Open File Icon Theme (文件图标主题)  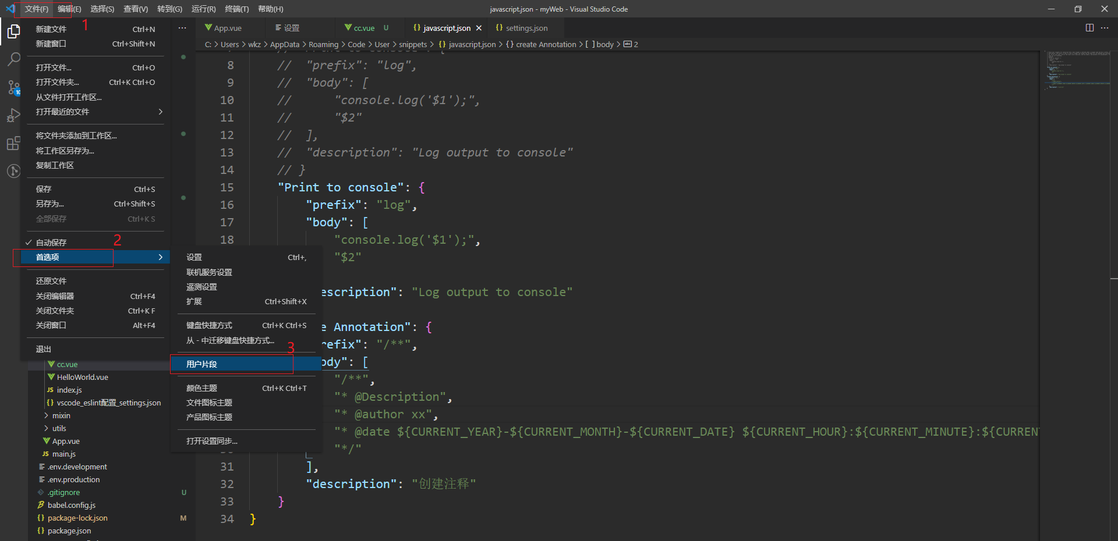point(246,403)
